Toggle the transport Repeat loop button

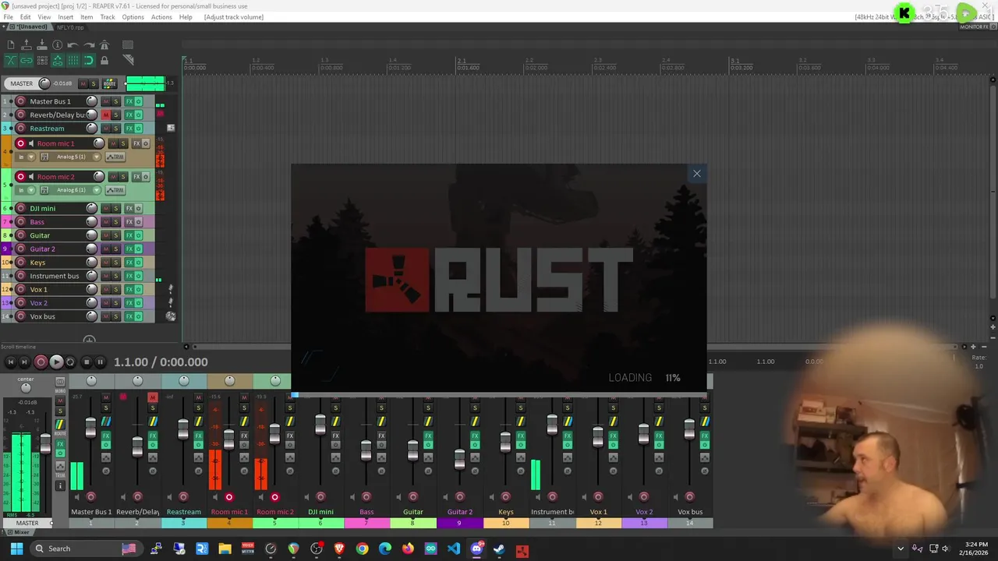tap(70, 362)
